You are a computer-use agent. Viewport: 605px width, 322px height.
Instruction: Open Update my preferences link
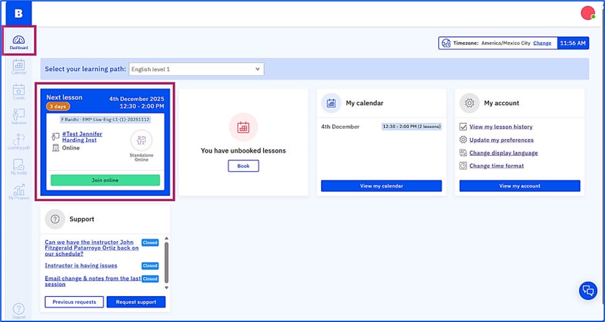coord(501,140)
